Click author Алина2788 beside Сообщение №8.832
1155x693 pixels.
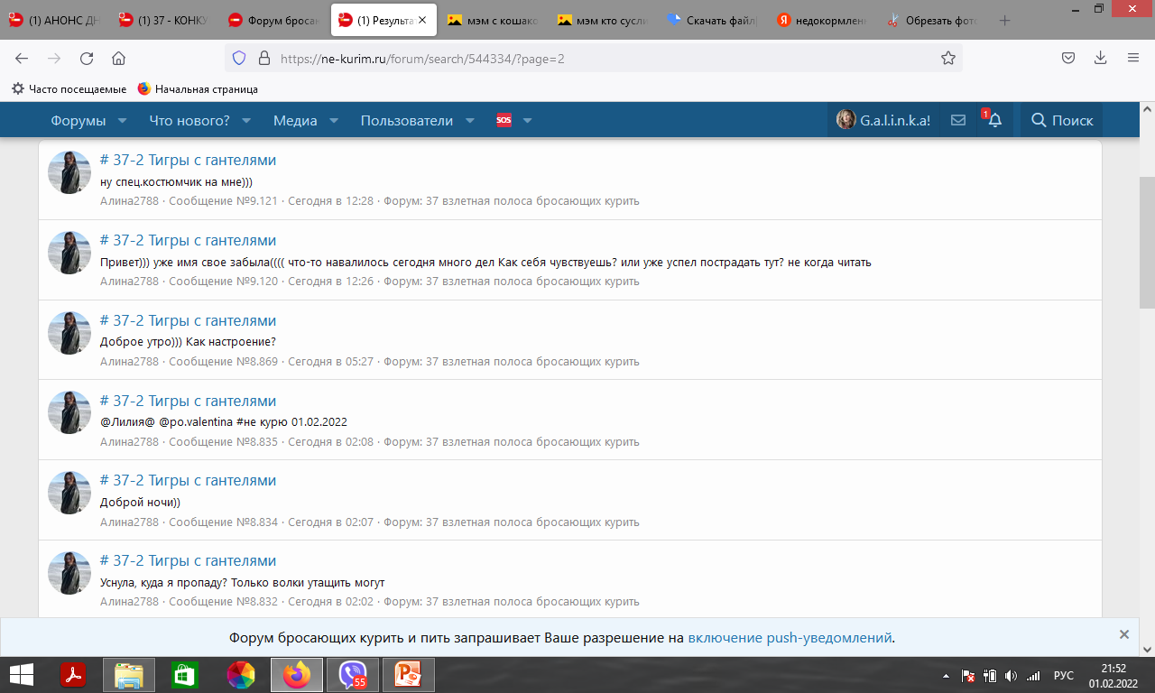pos(129,602)
